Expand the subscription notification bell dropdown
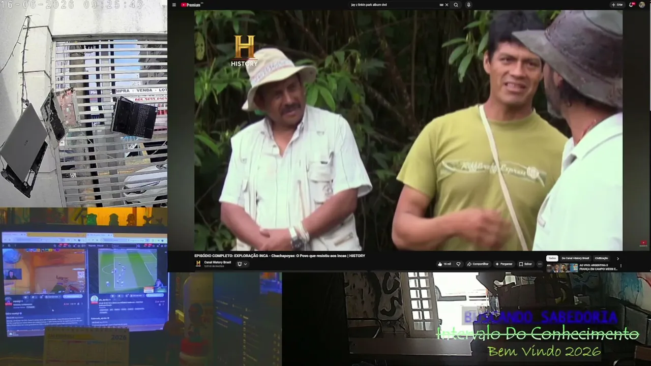651x366 pixels. click(x=242, y=264)
